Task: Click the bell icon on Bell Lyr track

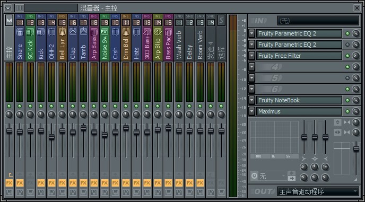Action: 62,32
